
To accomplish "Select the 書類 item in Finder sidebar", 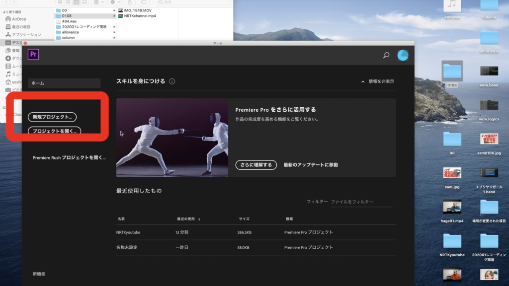I will tap(13, 51).
